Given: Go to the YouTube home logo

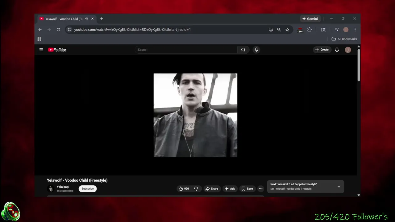Looking at the screenshot, I should [57, 50].
